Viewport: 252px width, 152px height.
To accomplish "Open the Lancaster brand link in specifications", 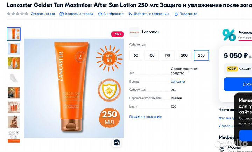I will tap(178, 81).
